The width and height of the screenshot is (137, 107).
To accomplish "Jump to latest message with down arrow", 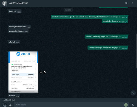I will (x=133, y=93).
